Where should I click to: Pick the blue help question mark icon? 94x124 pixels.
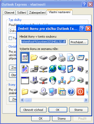click(x=71, y=92)
